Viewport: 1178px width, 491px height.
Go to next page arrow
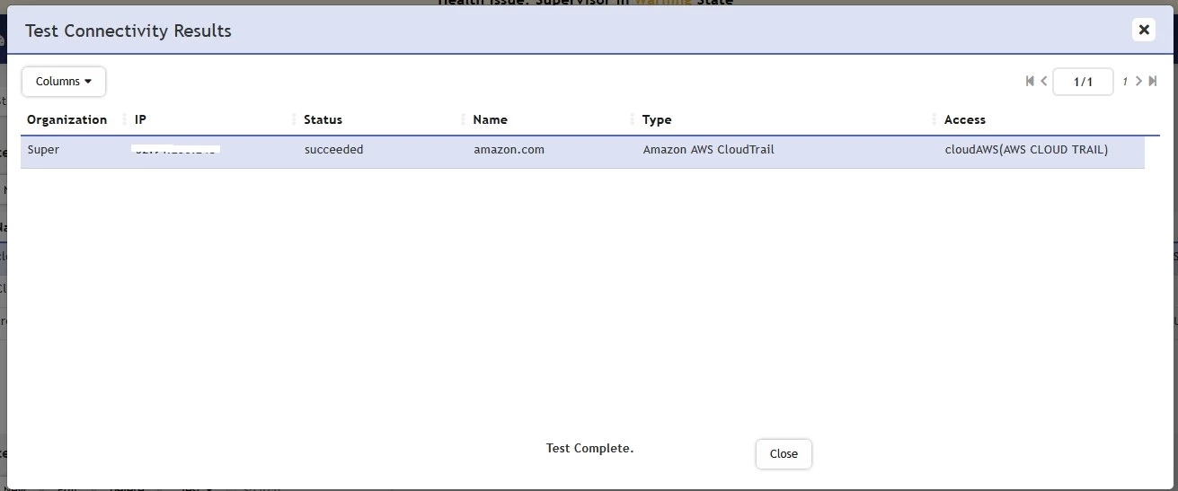pyautogui.click(x=1138, y=81)
